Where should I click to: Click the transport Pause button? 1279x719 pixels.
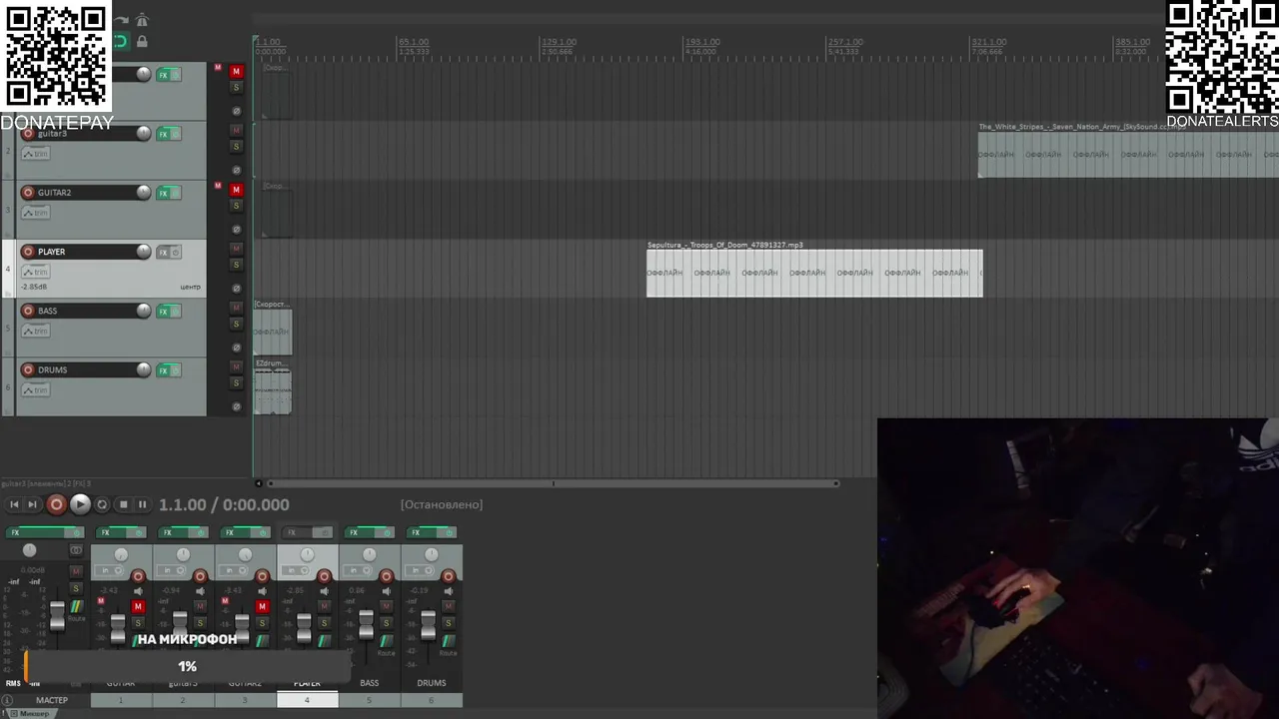click(142, 504)
